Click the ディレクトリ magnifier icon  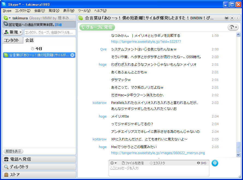click(x=6, y=167)
